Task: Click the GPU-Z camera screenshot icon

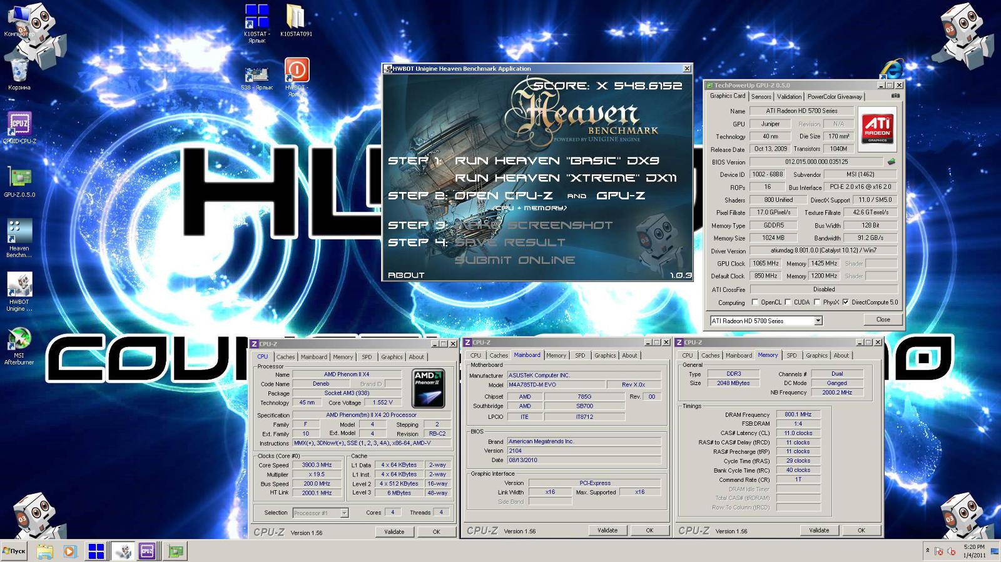Action: coord(895,96)
